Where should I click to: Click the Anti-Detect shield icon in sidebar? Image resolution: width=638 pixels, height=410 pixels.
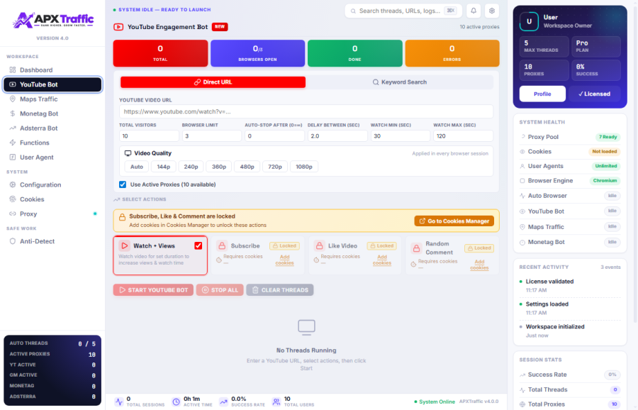[13, 241]
